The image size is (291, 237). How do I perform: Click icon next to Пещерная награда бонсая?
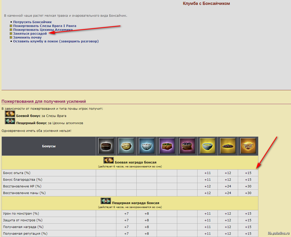click(106, 201)
